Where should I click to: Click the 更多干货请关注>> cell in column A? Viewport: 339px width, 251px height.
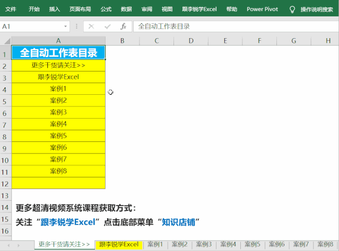tap(58, 65)
